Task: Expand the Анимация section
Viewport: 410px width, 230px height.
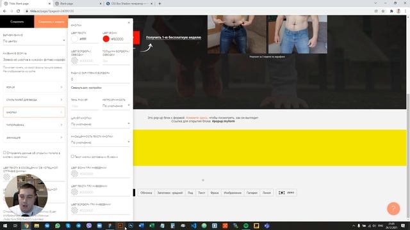Action: (34, 137)
